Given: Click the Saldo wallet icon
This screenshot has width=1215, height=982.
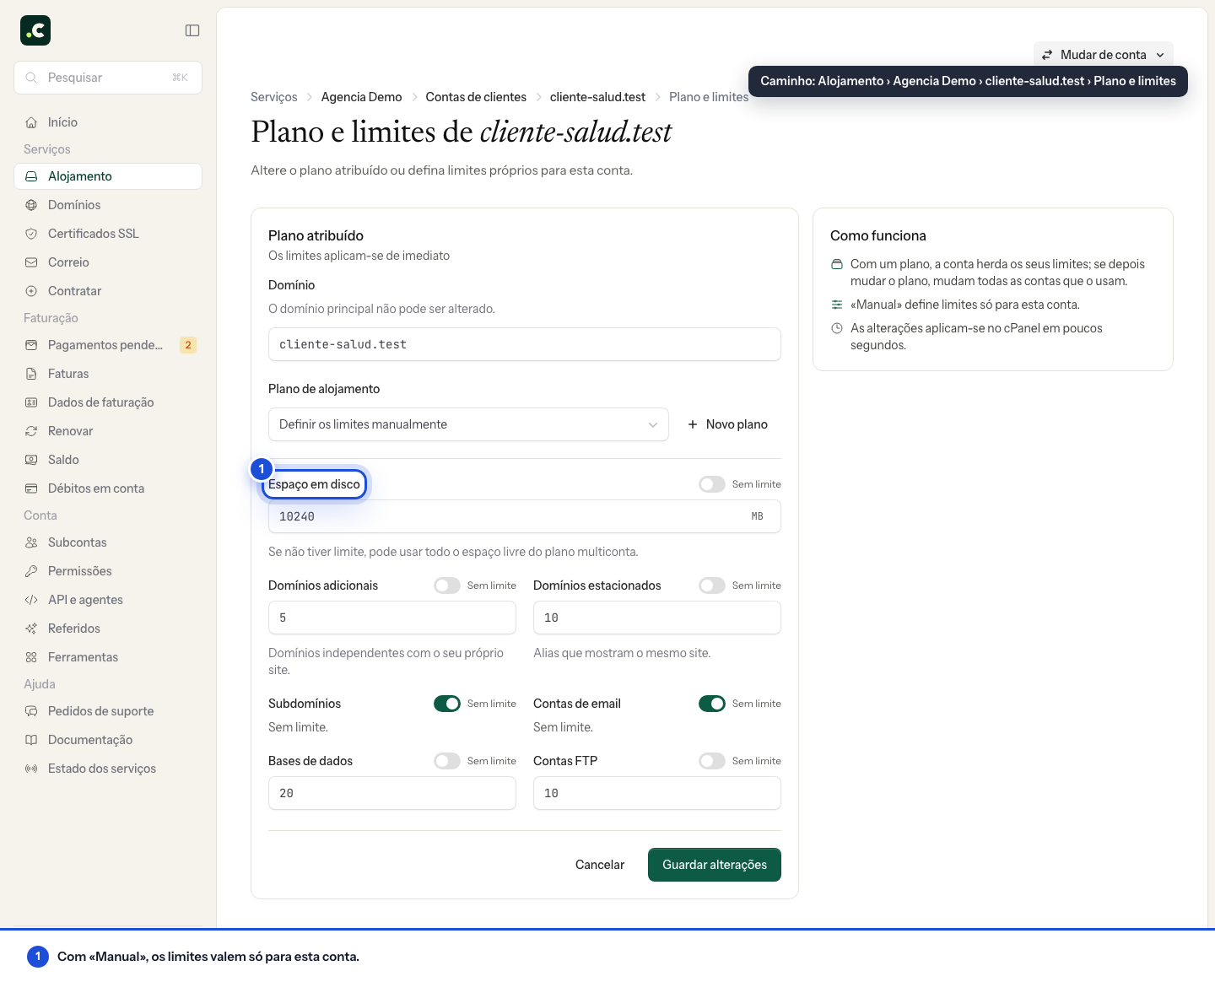Looking at the screenshot, I should click(x=31, y=460).
